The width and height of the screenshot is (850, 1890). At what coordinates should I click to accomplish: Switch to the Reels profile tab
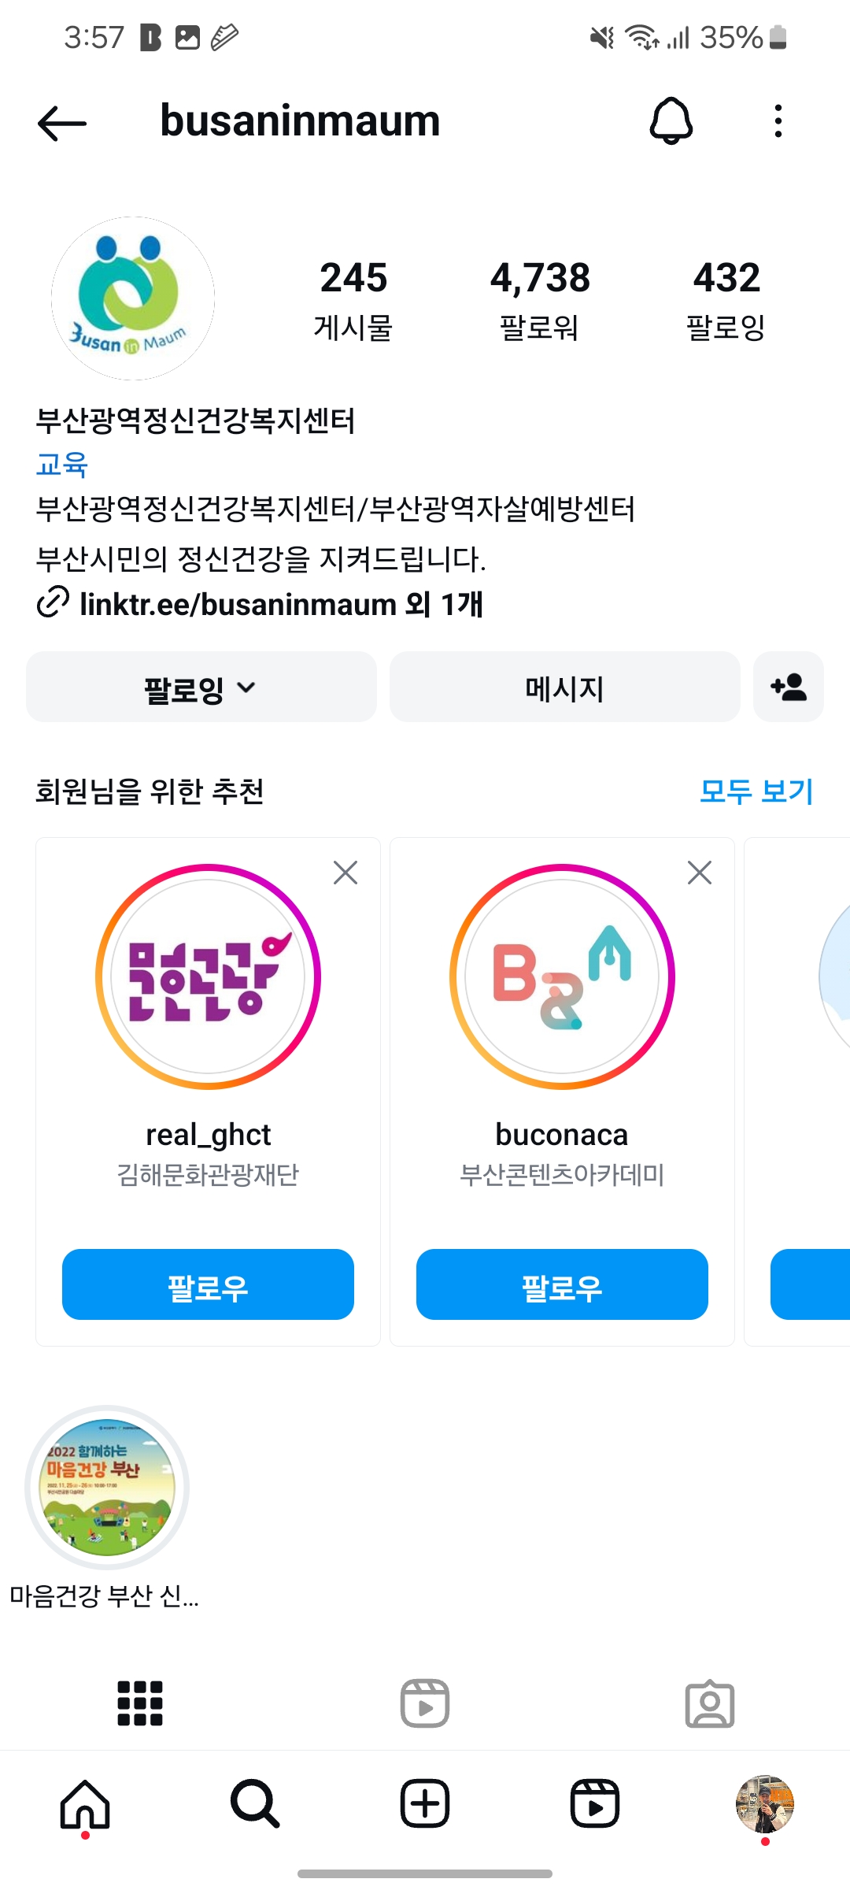pyautogui.click(x=425, y=1703)
